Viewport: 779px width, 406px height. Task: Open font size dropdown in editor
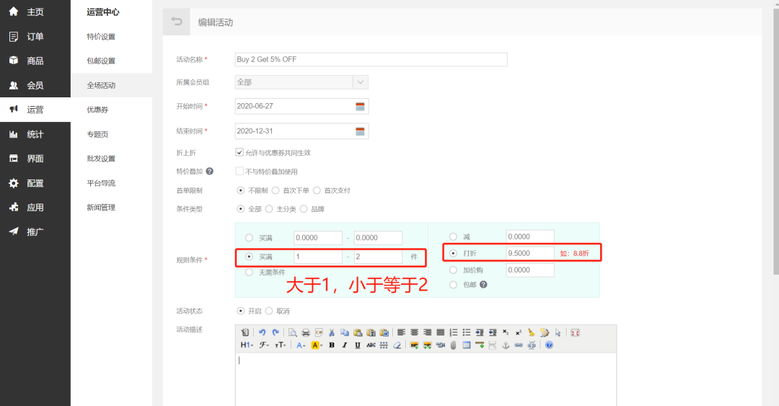[x=280, y=345]
